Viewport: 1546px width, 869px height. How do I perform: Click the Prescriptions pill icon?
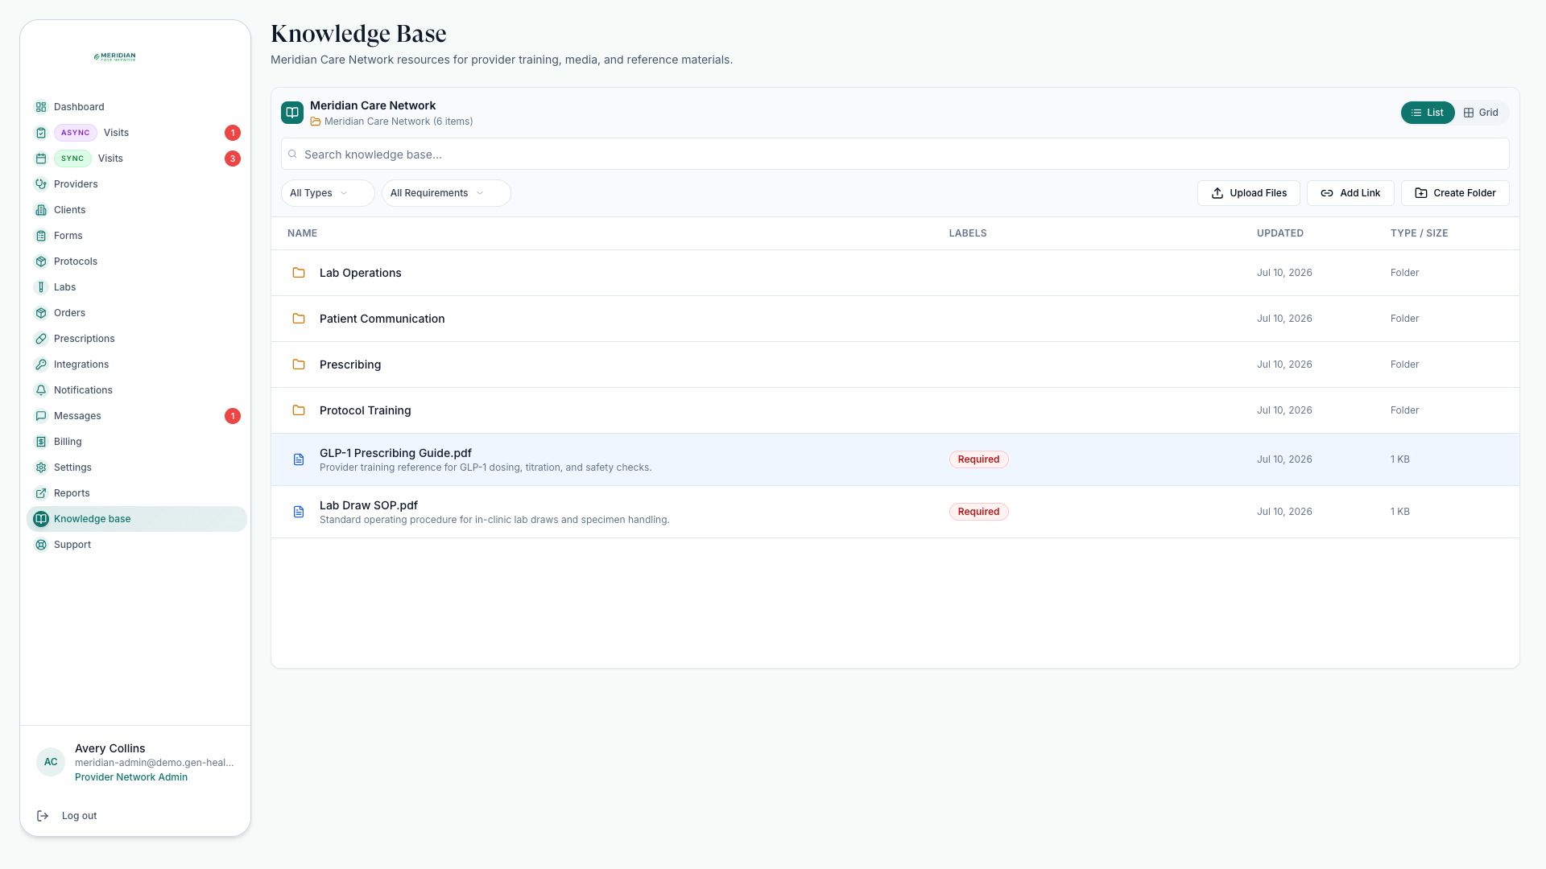pyautogui.click(x=41, y=339)
